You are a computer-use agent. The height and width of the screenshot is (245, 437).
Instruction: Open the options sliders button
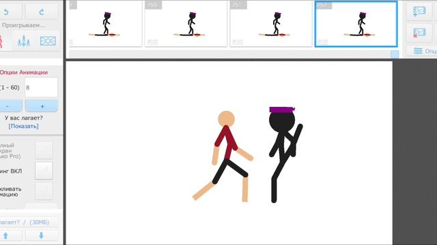[x=421, y=51]
